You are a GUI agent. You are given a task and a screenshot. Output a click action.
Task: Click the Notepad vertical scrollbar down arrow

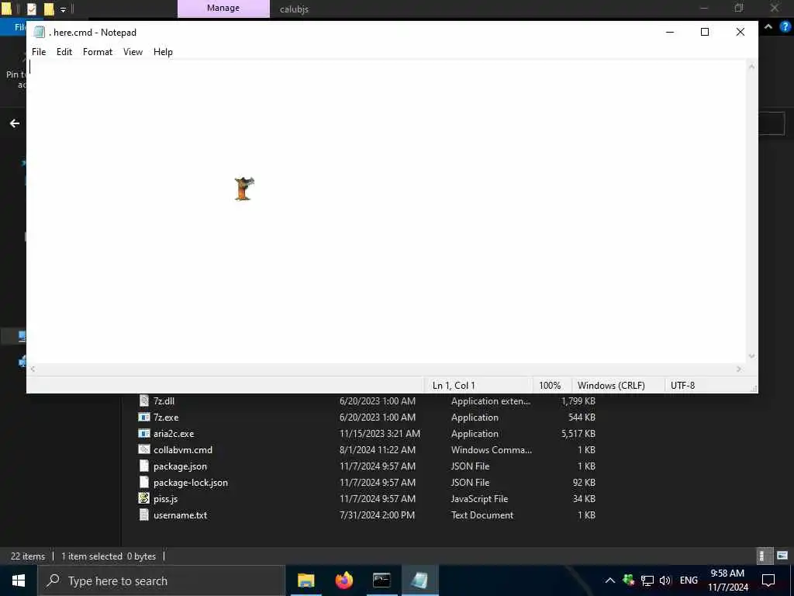752,356
